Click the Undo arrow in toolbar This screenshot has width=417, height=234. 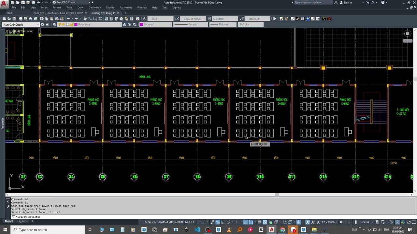tap(69, 19)
